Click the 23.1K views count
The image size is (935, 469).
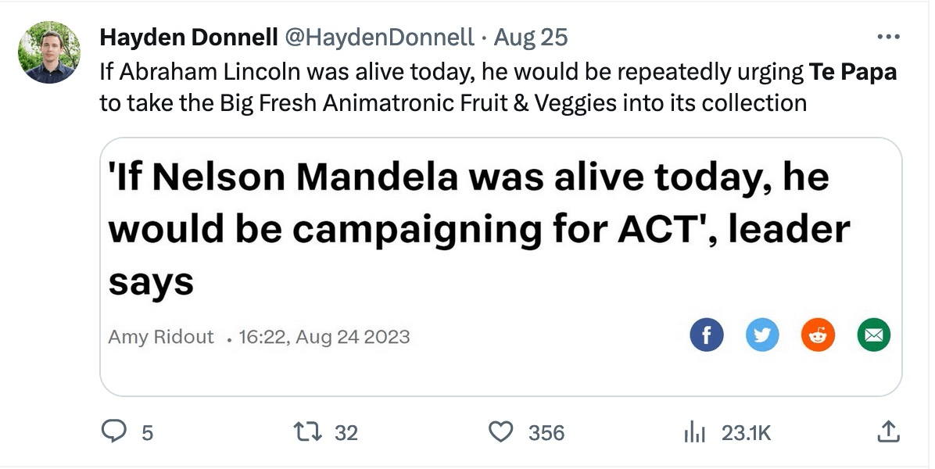point(746,432)
